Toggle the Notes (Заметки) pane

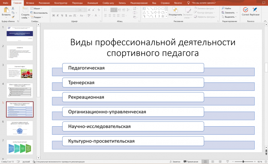(175, 161)
